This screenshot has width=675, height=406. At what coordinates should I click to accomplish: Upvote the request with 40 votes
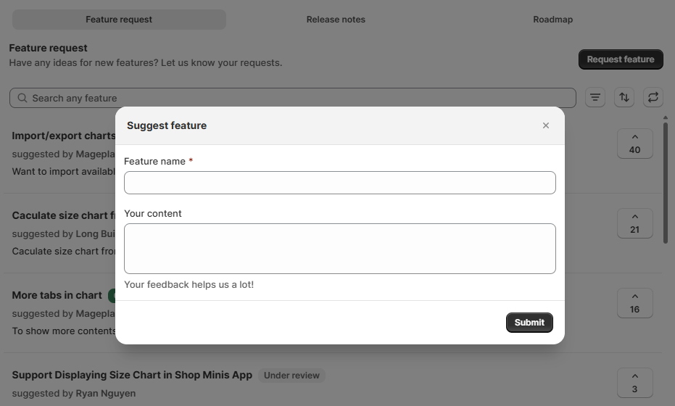click(x=634, y=144)
